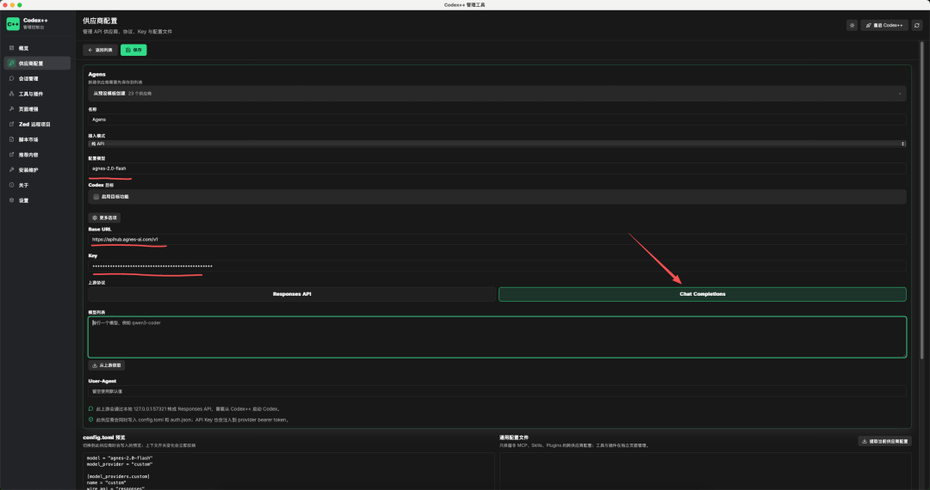
Task: Click the rocket 重启 Codex++ button
Action: coord(884,26)
